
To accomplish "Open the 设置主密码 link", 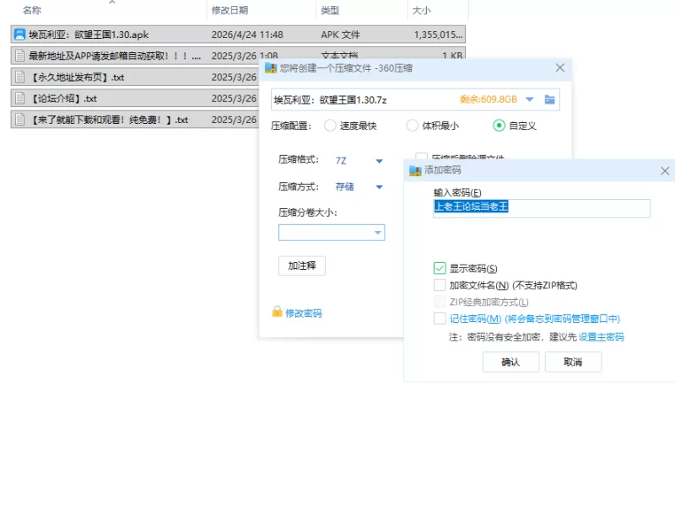I will pos(601,337).
